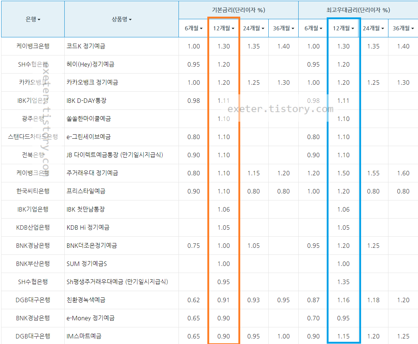418x344 pixels.
Task: Select 1.50 preferential 12-month rate for 주거래우대 정기예금
Action: (x=343, y=173)
